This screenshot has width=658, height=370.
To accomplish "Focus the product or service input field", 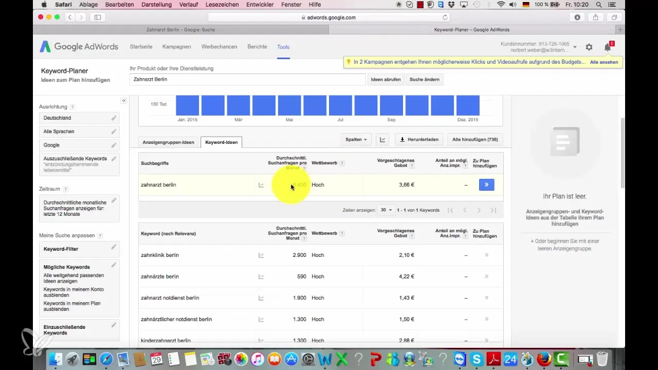I will (248, 80).
